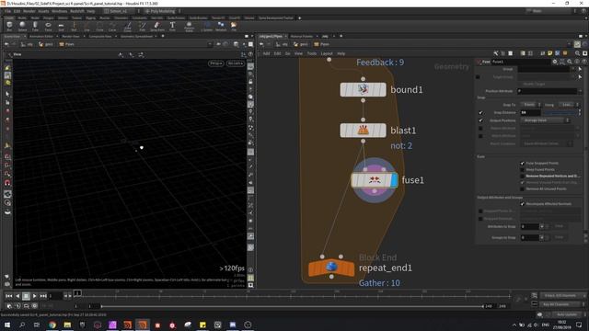Screen dimensions: 589x331
Task: Open the Output Positions Average Value dropdown
Action: [x=545, y=120]
